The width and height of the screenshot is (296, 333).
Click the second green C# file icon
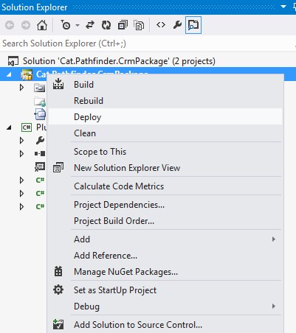[x=40, y=194]
